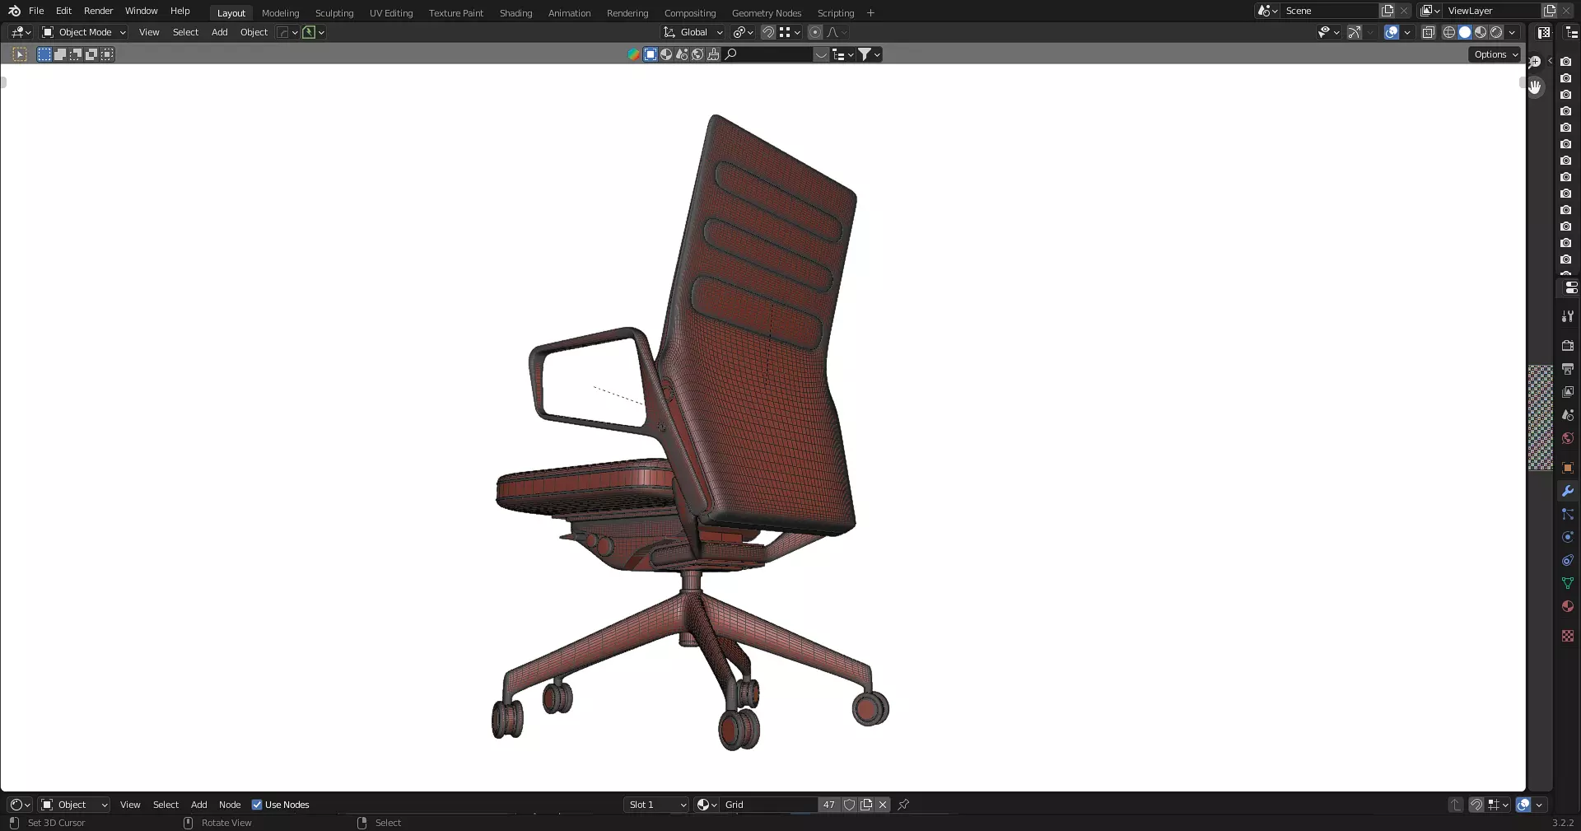
Task: Open the node editor Node menu
Action: click(x=230, y=805)
